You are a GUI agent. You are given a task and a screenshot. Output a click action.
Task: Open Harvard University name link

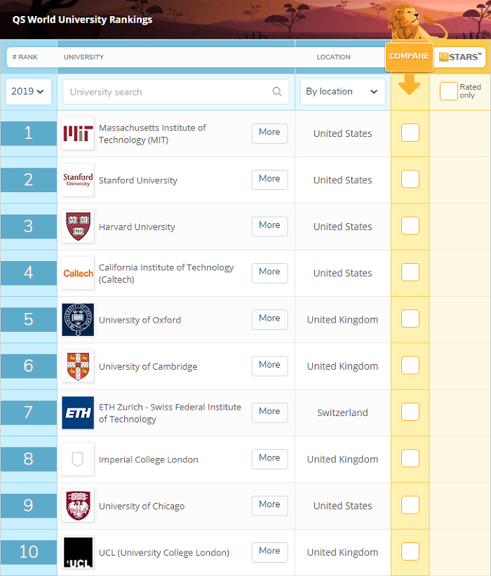pyautogui.click(x=137, y=227)
